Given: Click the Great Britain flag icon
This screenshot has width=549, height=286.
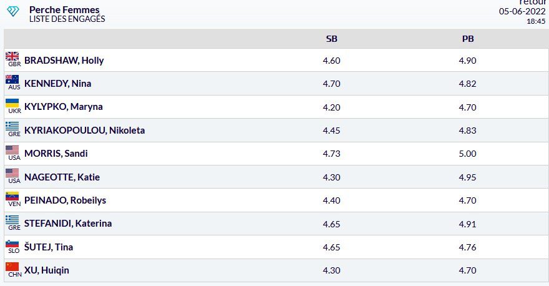Looking at the screenshot, I should 12,56.
